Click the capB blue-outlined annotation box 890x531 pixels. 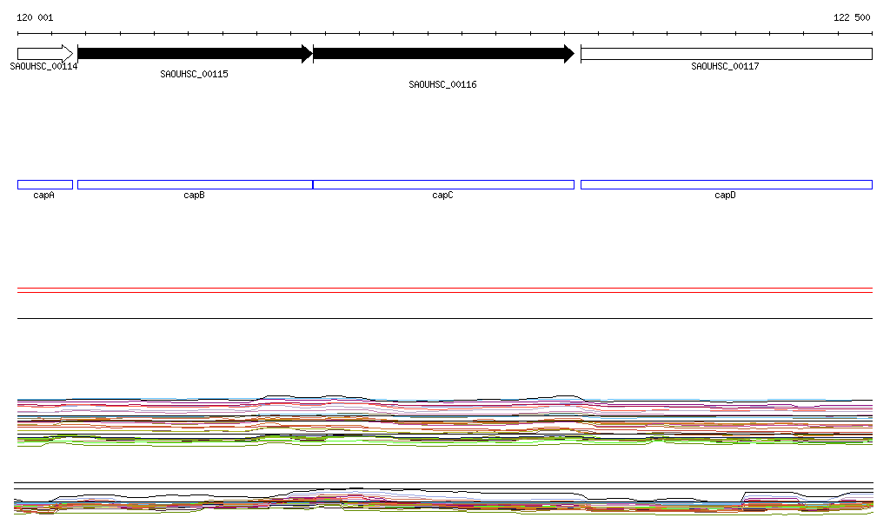tap(194, 184)
